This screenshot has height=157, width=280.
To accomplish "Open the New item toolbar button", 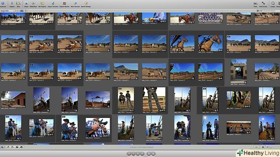I will 18,4.
